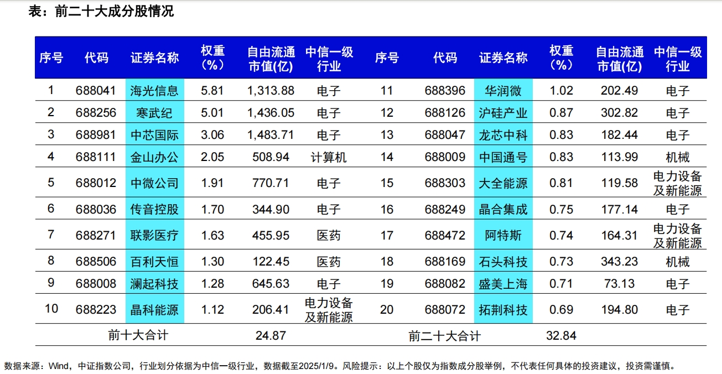Select the stock name 传音控股
This screenshot has height=374, width=722.
155,209
